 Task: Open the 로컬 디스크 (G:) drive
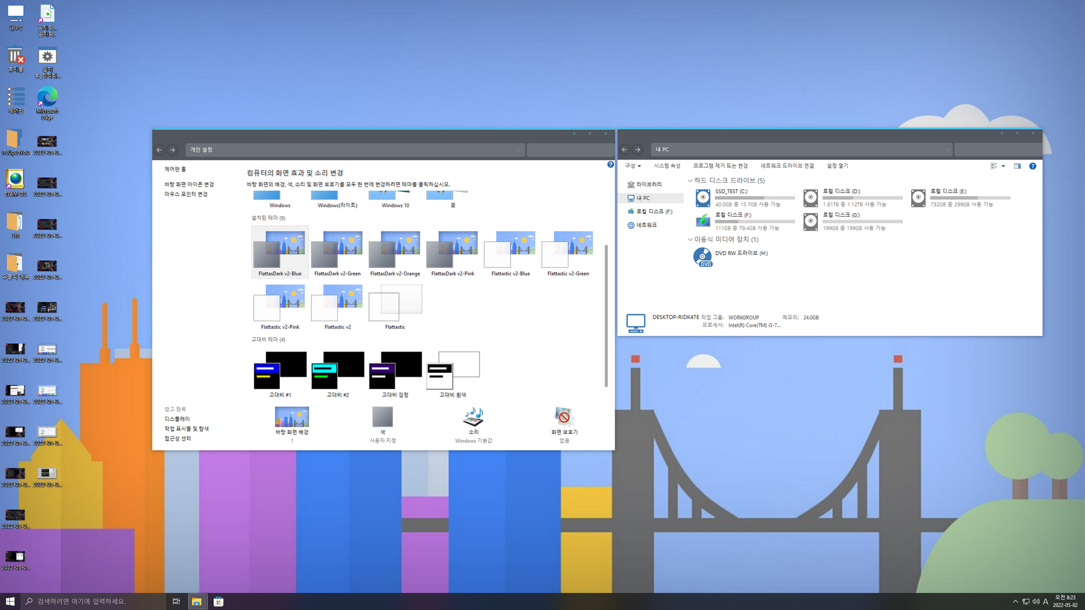coord(853,221)
